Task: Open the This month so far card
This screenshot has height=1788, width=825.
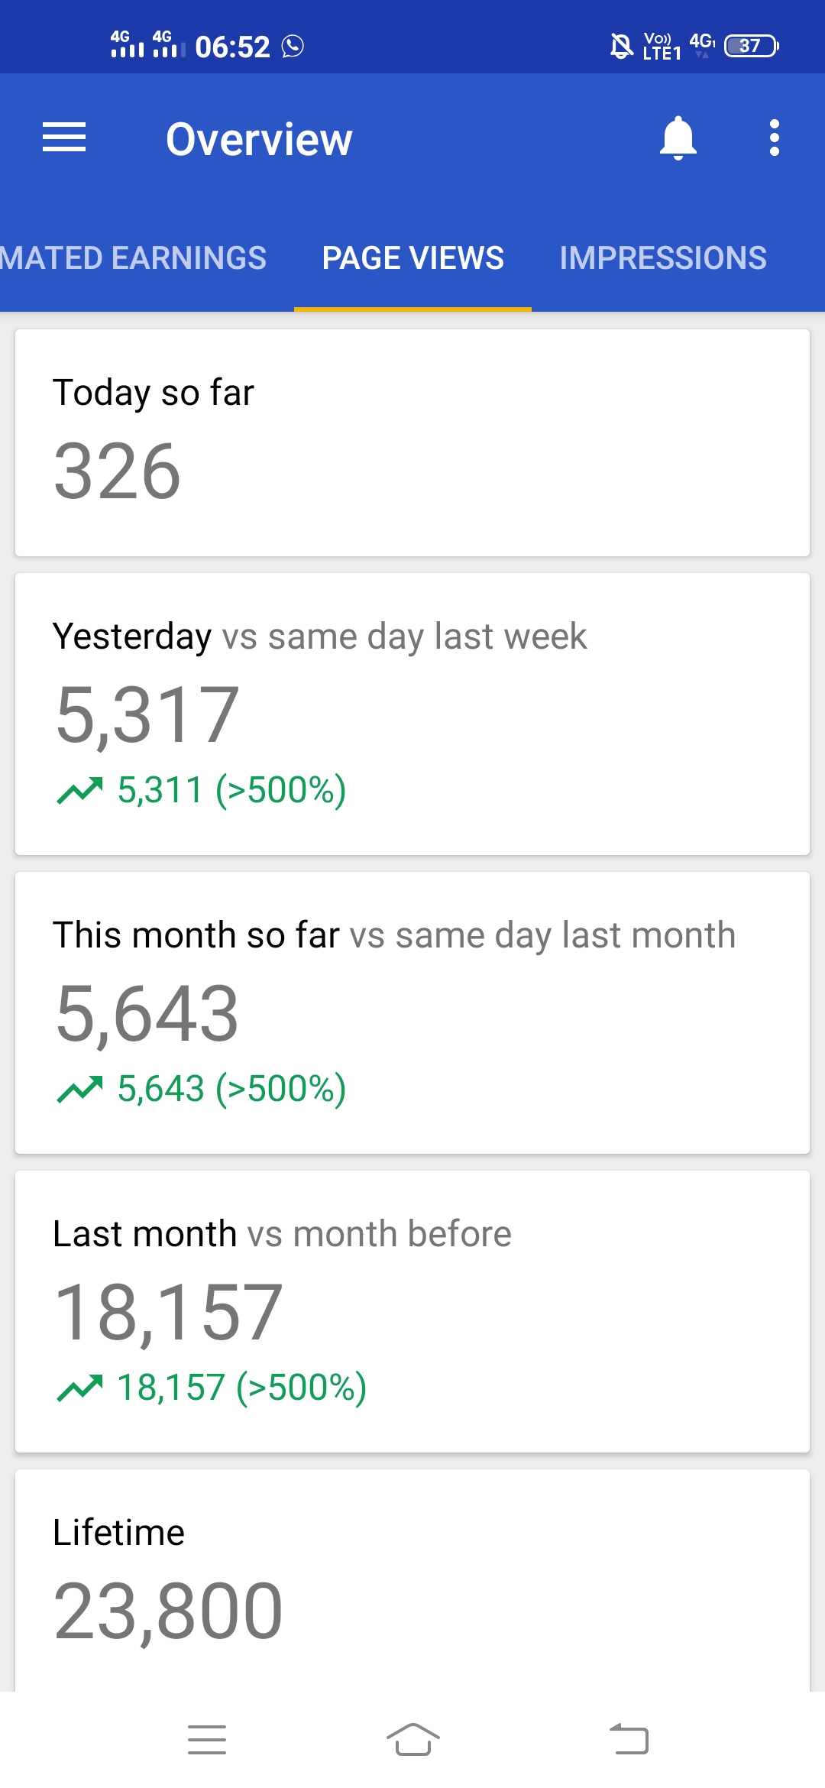Action: click(x=412, y=1012)
